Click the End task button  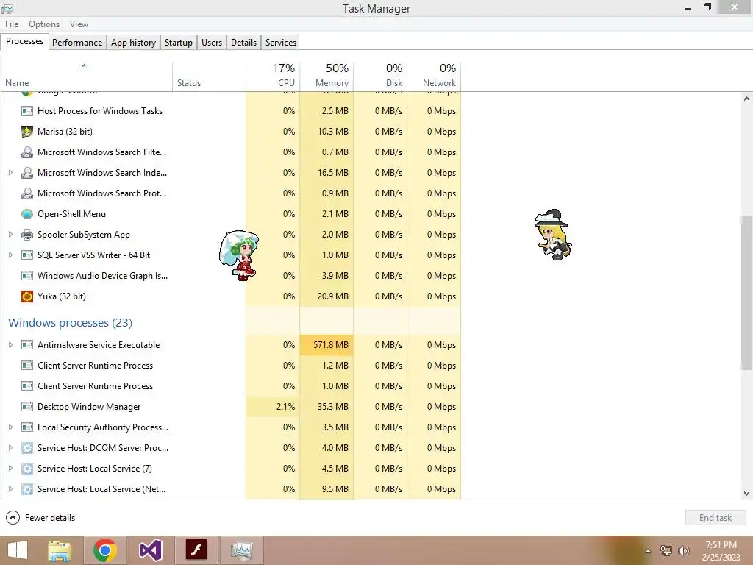coord(715,517)
